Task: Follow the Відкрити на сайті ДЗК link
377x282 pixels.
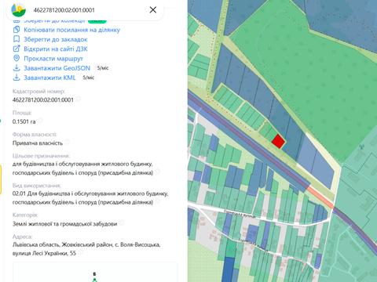Action: tap(56, 49)
